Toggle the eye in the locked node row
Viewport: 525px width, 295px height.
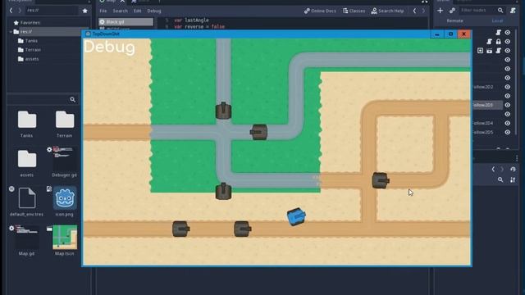pyautogui.click(x=508, y=42)
